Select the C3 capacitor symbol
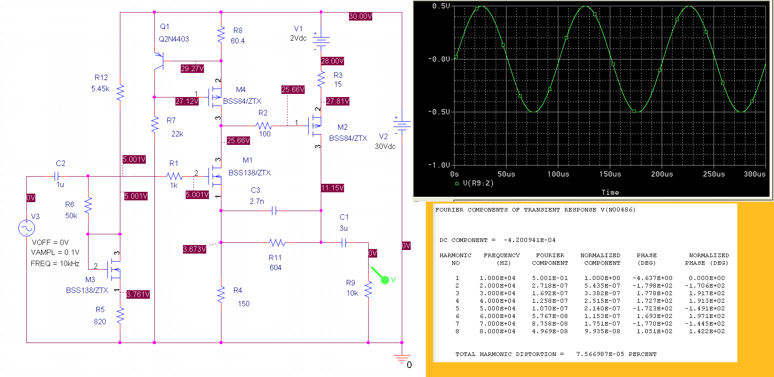 point(275,211)
